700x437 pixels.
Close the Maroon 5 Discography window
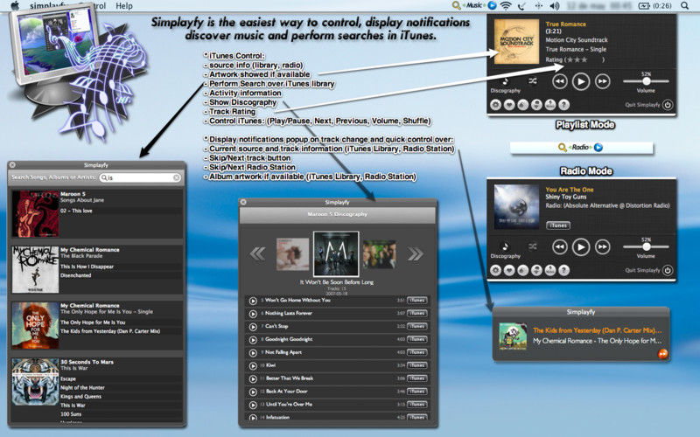tap(243, 203)
